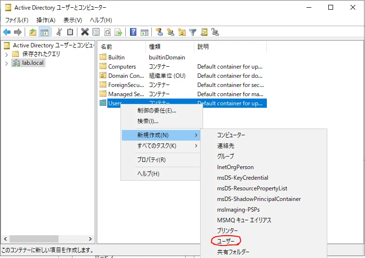Select the Active Directory root tree node
The image size is (365, 258).
[54, 45]
